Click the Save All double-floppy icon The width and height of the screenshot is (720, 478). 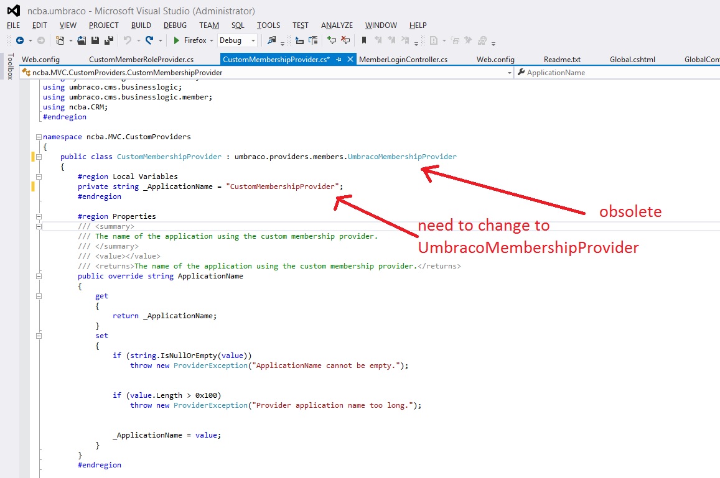[109, 40]
